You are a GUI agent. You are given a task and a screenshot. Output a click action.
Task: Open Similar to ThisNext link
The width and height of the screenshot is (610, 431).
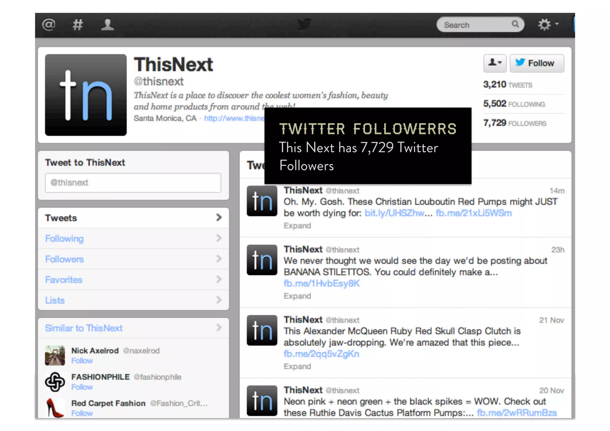point(84,328)
